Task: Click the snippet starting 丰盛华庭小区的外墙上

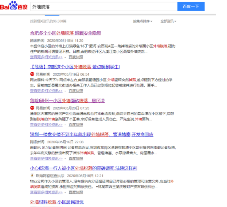Action: [x=103, y=49]
